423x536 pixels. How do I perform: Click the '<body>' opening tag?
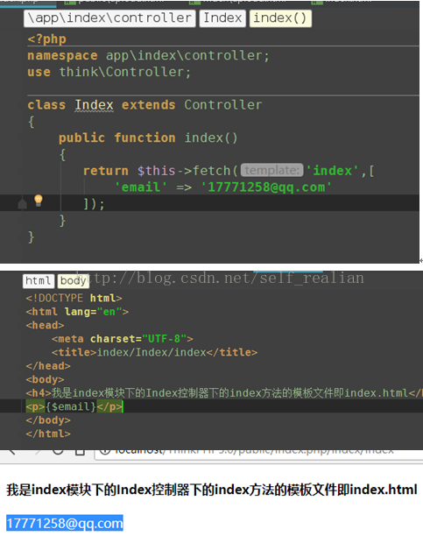coord(46,379)
